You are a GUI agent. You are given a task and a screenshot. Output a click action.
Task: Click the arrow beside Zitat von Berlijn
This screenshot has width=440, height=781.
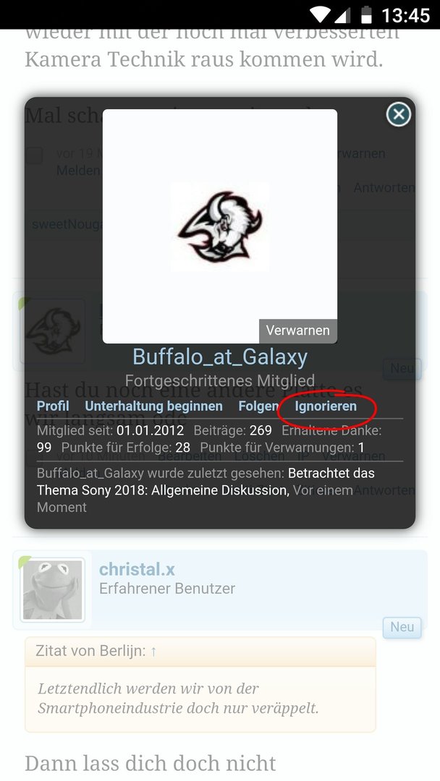153,651
